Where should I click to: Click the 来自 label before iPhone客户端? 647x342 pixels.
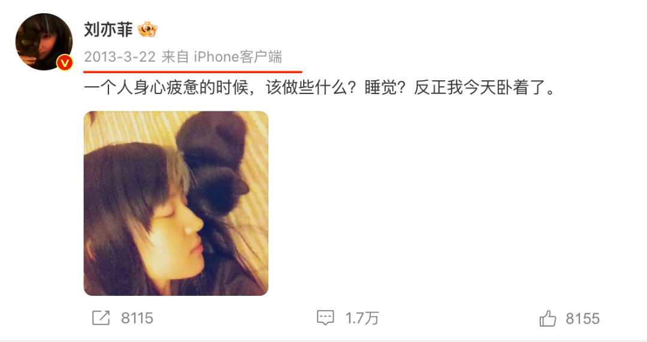pyautogui.click(x=176, y=57)
